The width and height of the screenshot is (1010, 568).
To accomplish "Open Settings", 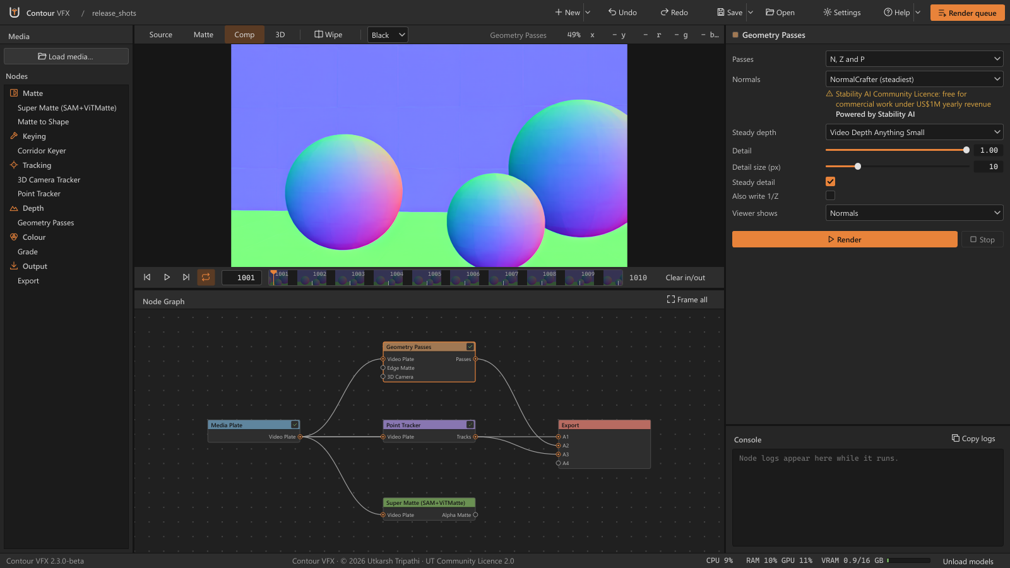I will [842, 12].
